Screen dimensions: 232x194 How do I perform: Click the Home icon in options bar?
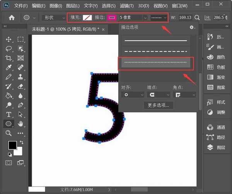[12, 18]
